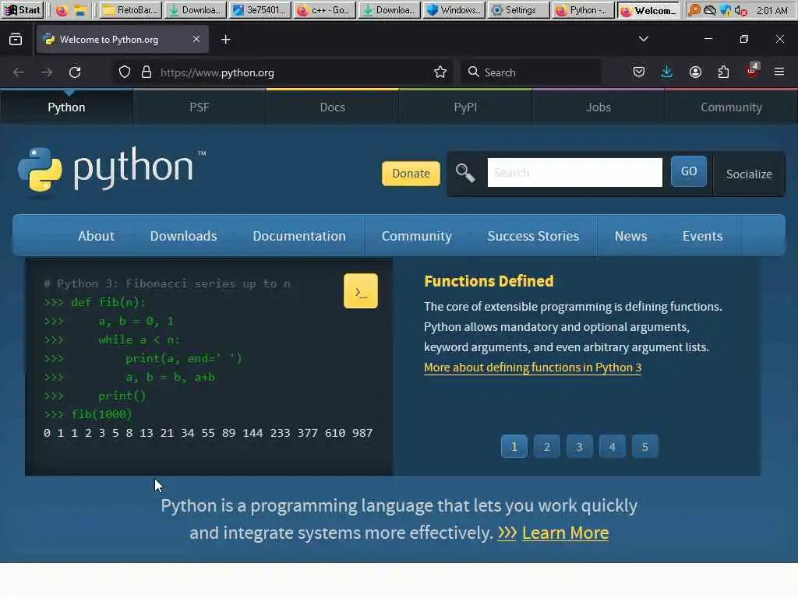Bookmark this page with the star
This screenshot has height=598, width=798.
(x=440, y=72)
